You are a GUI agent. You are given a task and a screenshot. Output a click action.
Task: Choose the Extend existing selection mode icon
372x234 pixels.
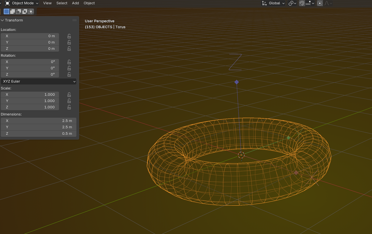(x=12, y=11)
